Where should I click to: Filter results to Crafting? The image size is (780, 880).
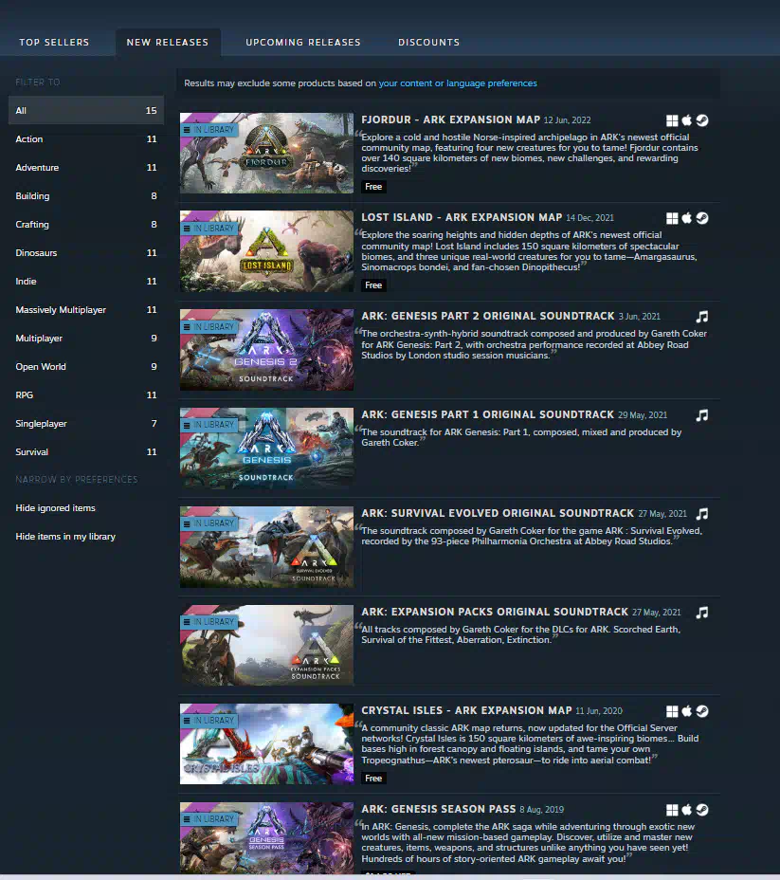point(86,225)
